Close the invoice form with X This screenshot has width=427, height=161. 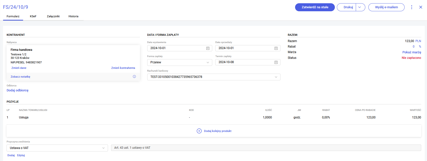421,7
